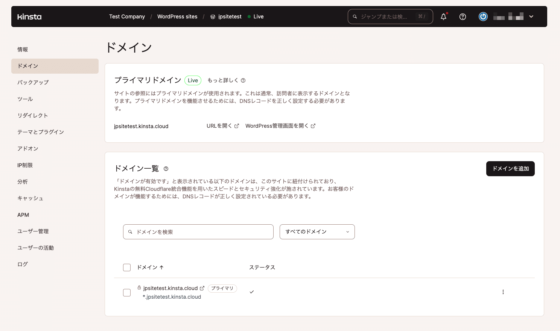Open the URLを開く link
This screenshot has width=560, height=331.
tap(220, 126)
